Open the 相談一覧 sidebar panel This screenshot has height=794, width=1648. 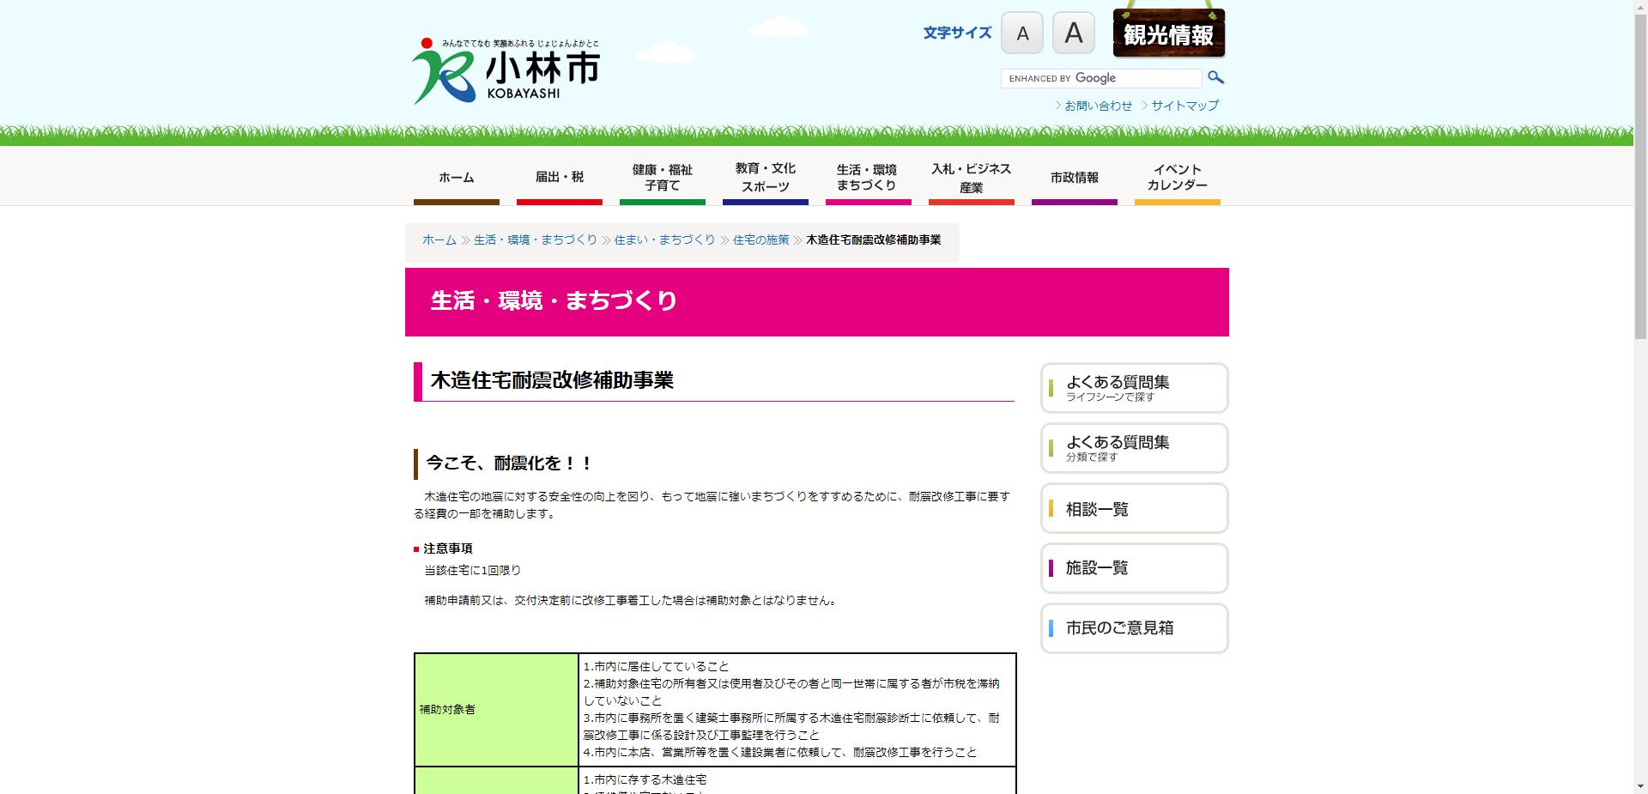(1134, 508)
